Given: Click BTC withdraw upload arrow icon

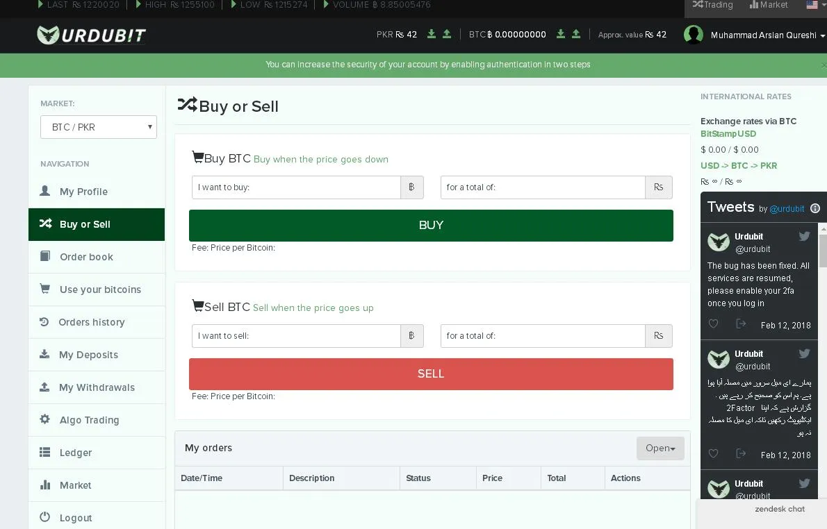Looking at the screenshot, I should pos(576,34).
